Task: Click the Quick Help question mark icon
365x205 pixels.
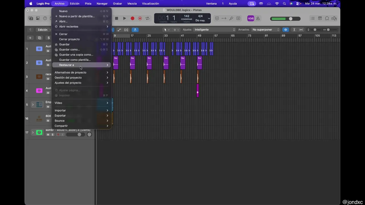Action: click(45, 18)
